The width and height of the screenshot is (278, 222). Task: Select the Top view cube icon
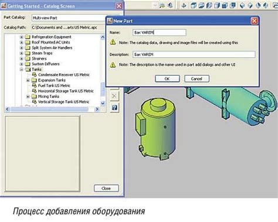[x=194, y=5]
